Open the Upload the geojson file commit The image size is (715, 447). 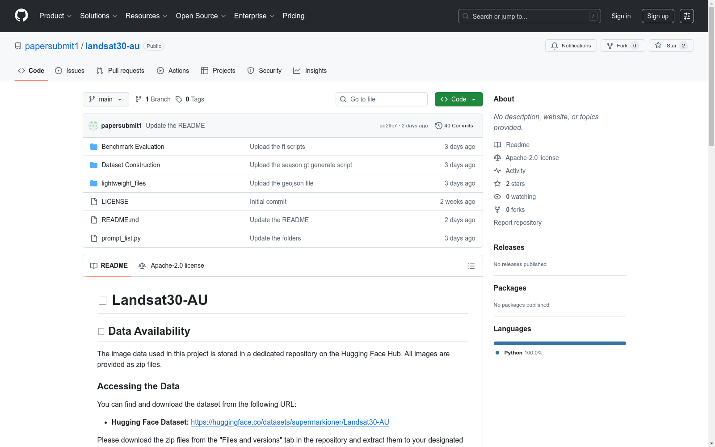coord(282,183)
